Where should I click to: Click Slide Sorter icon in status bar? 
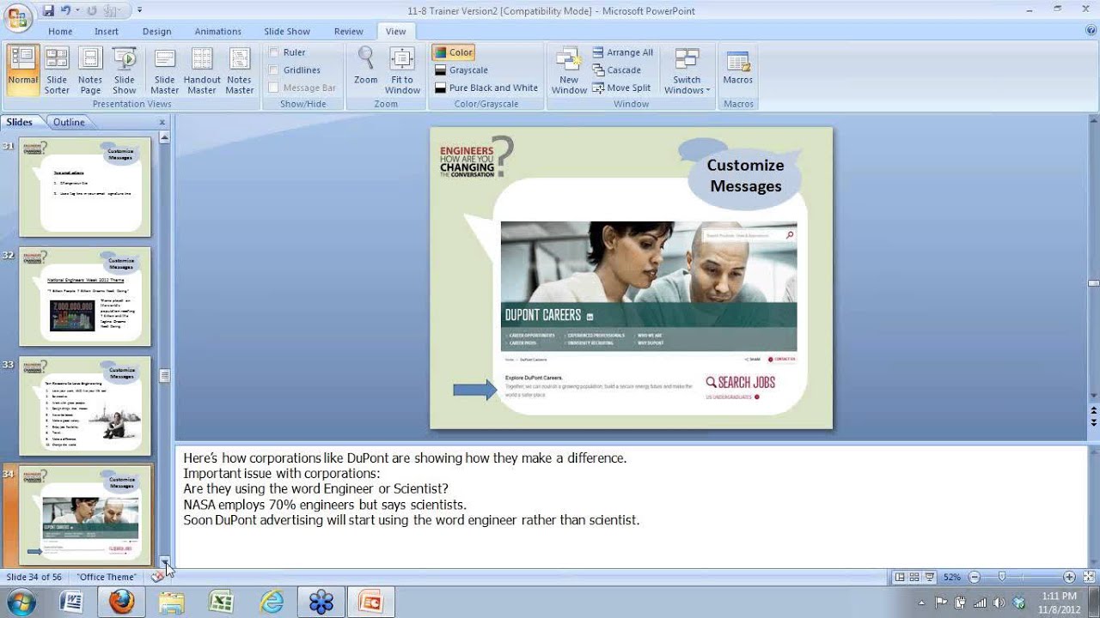(914, 577)
